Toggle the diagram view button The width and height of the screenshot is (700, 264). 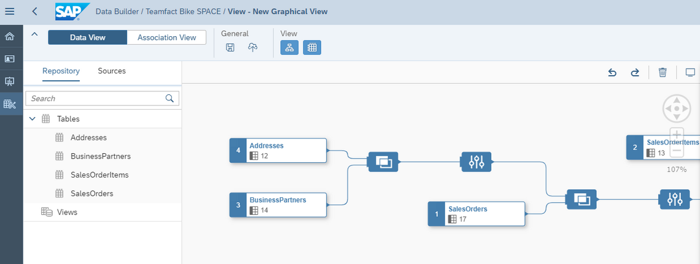pos(289,48)
